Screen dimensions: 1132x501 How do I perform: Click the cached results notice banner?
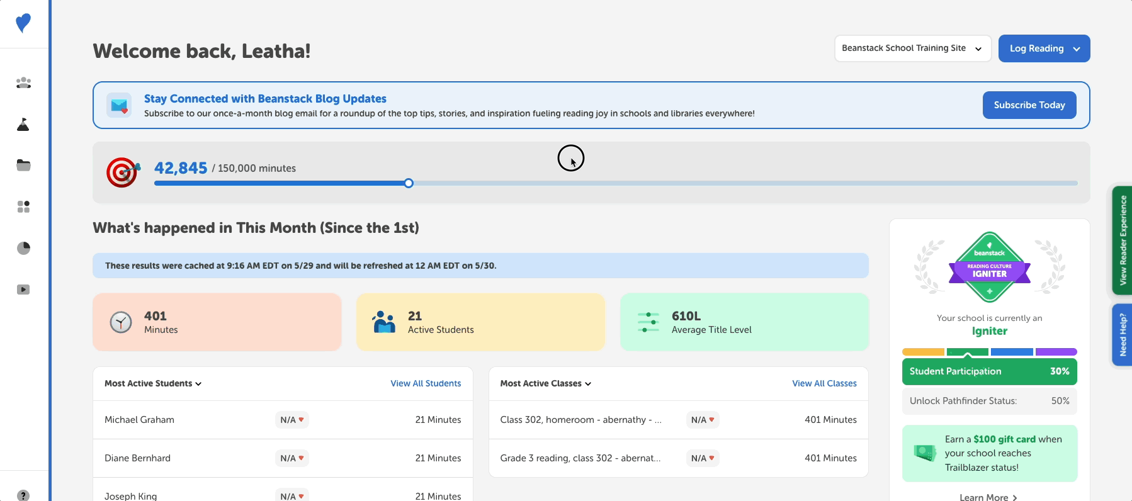(x=481, y=266)
